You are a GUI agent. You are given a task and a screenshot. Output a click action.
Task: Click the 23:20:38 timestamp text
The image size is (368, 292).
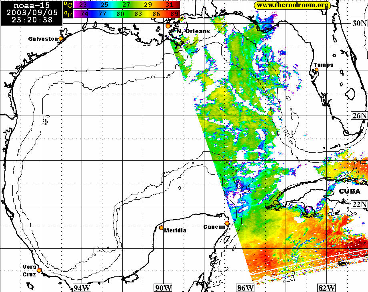[32, 20]
